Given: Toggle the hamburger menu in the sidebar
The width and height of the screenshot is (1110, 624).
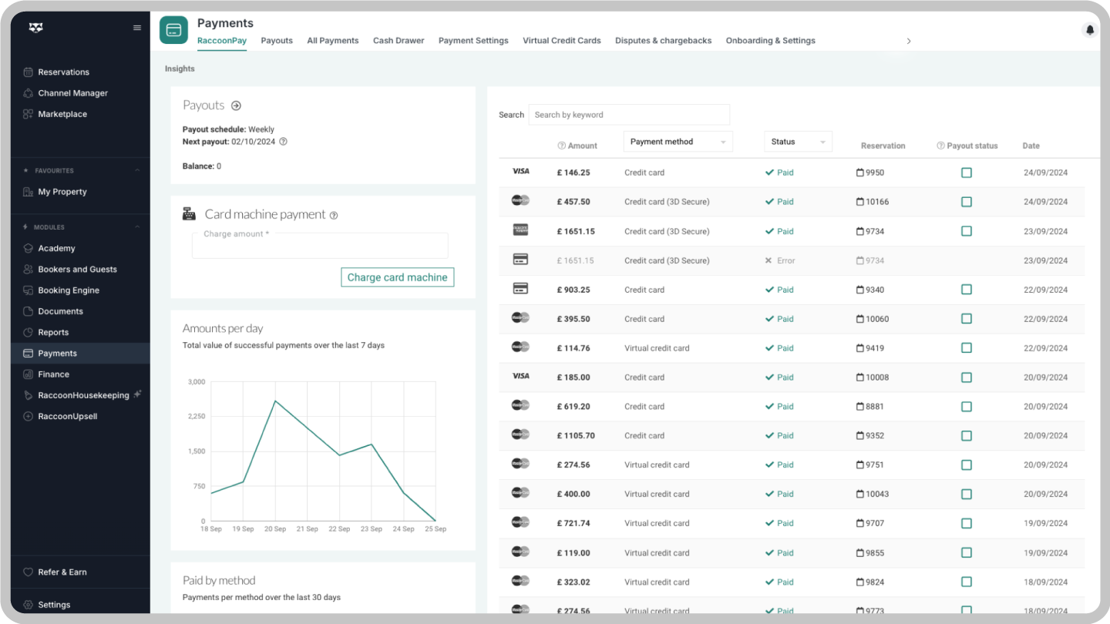Looking at the screenshot, I should point(137,28).
